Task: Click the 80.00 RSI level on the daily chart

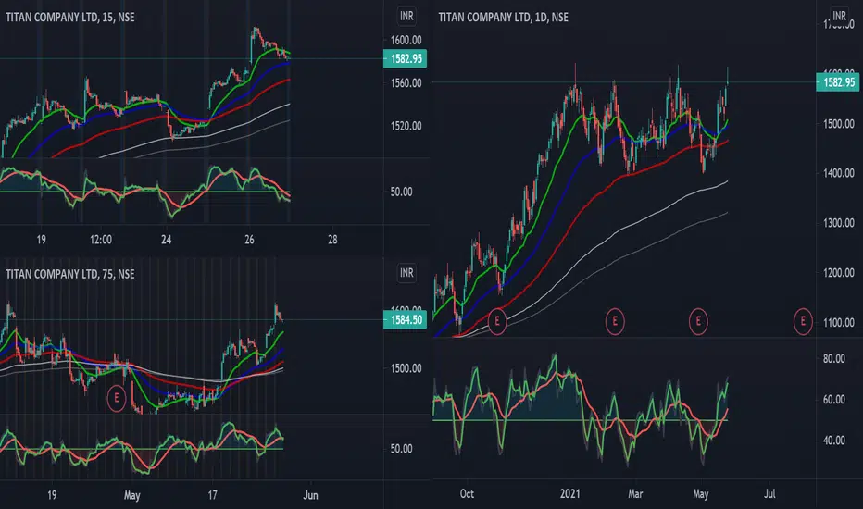Action: click(833, 359)
